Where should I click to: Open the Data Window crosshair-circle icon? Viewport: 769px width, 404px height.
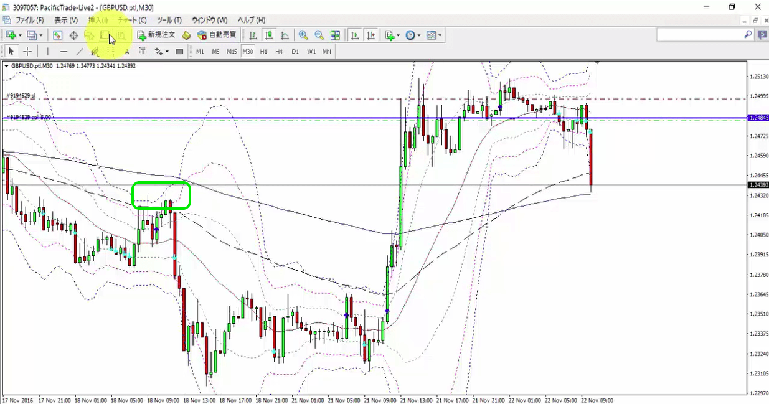73,35
